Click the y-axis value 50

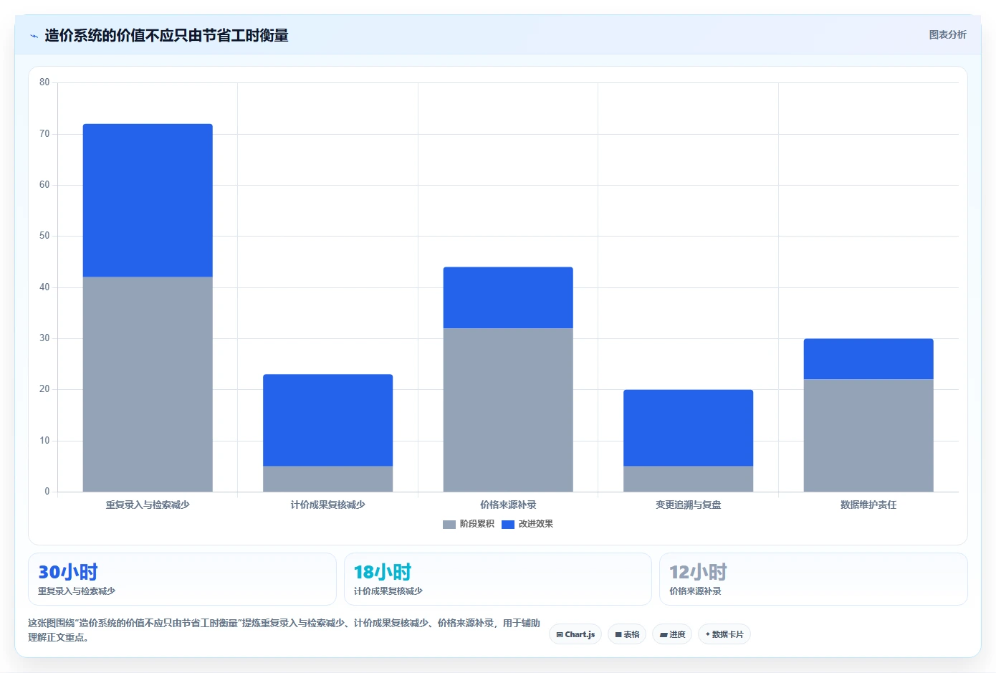(x=44, y=236)
